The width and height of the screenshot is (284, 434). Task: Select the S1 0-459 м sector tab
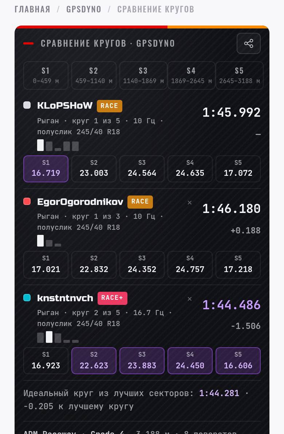click(46, 75)
